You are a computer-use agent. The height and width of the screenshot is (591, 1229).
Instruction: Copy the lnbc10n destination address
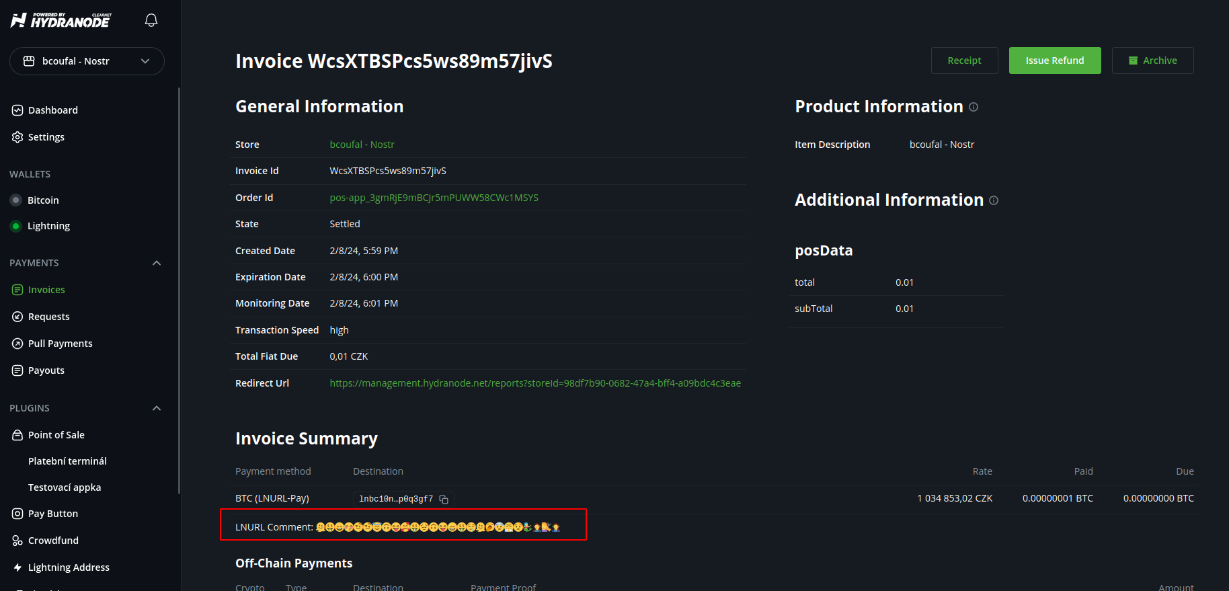pyautogui.click(x=444, y=500)
